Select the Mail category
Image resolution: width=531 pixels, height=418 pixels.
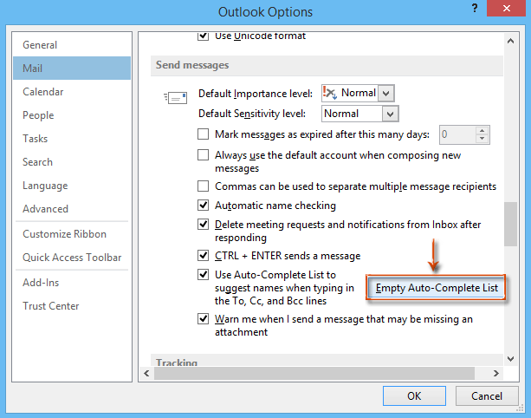click(72, 69)
